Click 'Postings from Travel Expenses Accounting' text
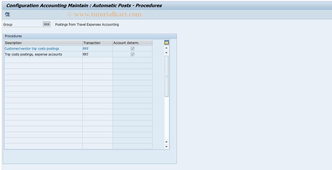This screenshot has height=170, width=332. [87, 25]
